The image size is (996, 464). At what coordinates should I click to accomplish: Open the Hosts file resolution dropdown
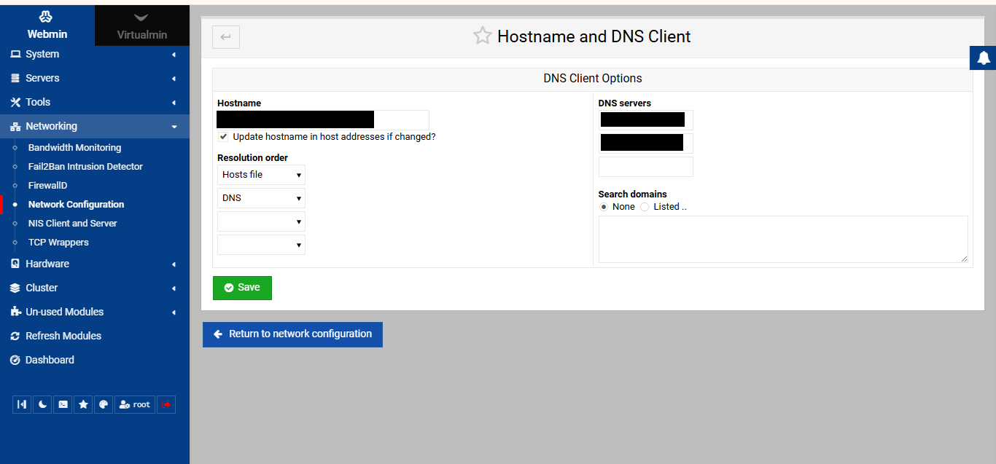pos(261,175)
